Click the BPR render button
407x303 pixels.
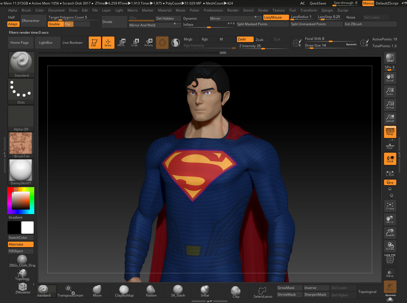pos(390,58)
